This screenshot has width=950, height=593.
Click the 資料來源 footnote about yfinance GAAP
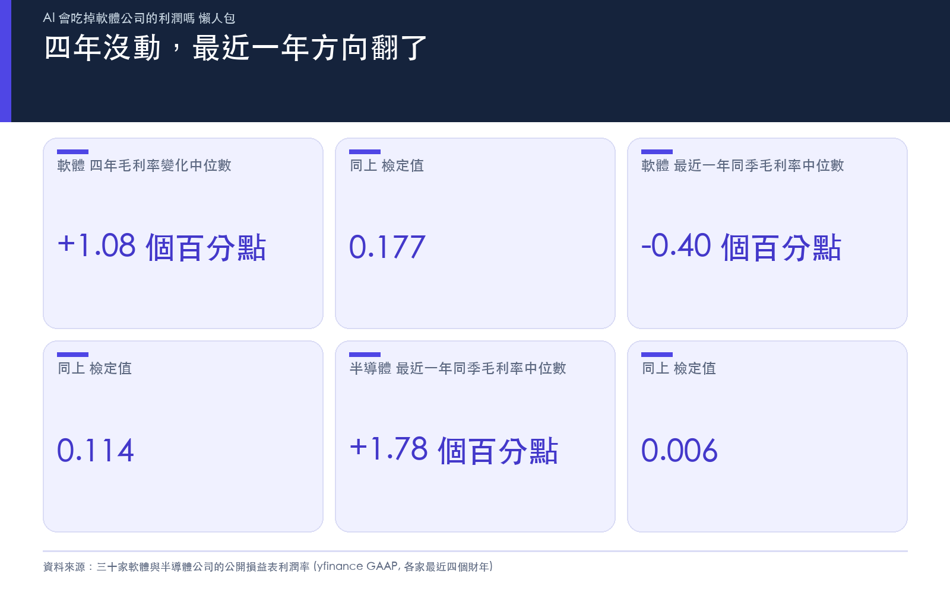click(268, 566)
